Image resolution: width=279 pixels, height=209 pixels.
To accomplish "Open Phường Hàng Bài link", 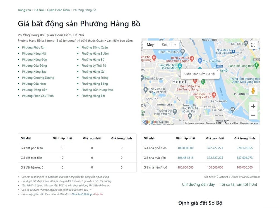I will (x=93, y=96).
